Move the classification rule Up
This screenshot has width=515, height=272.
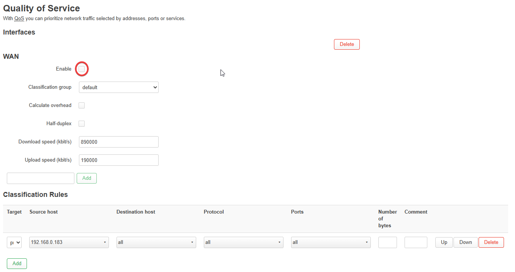(444, 242)
